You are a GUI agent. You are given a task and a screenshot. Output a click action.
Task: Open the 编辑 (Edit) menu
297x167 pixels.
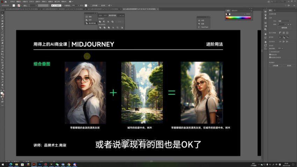point(18,1)
